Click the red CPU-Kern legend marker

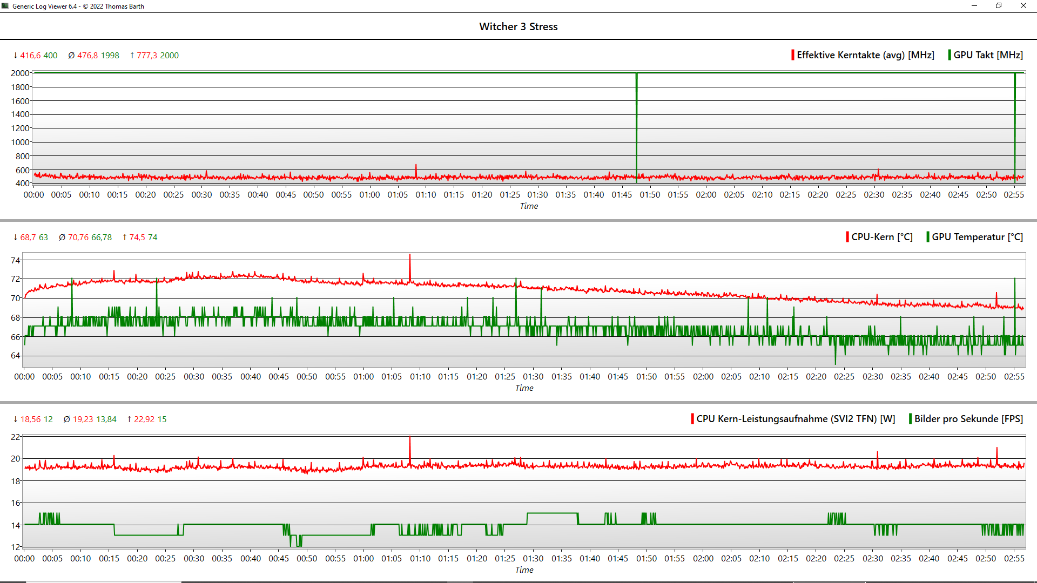pos(847,237)
